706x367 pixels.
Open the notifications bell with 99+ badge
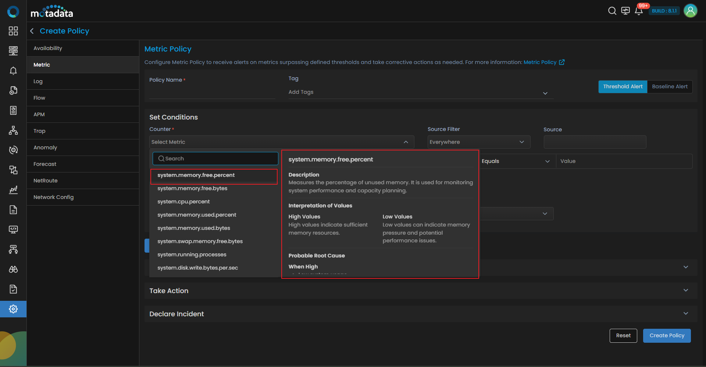639,11
